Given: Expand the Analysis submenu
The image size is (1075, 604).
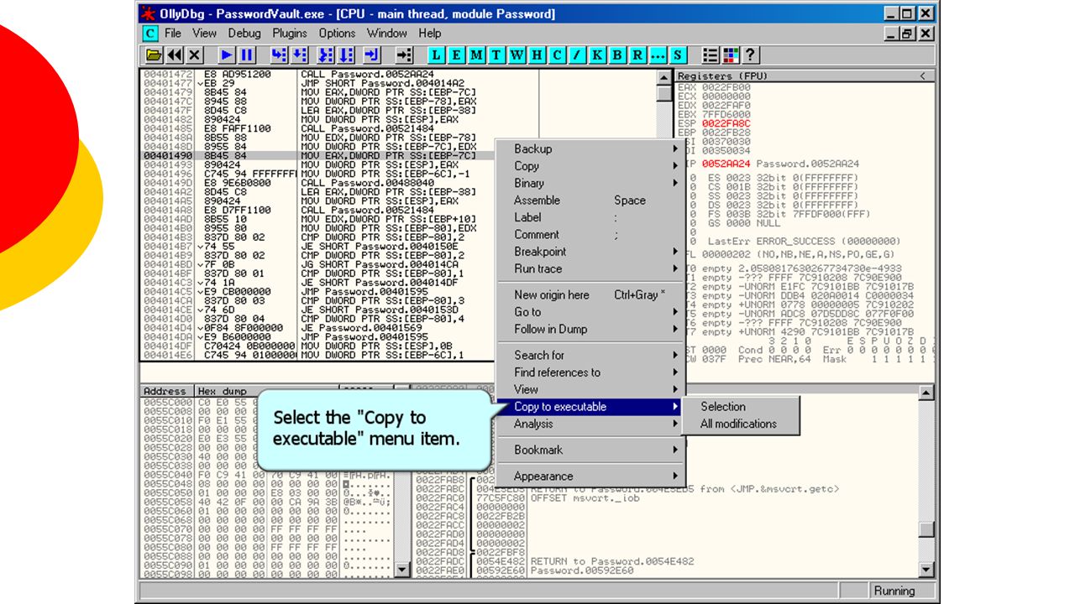Looking at the screenshot, I should pos(591,424).
